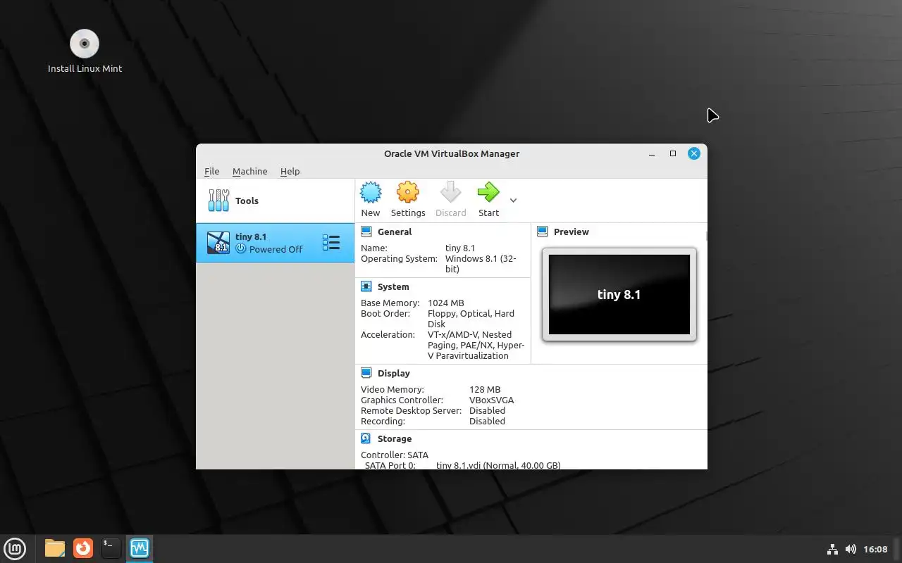The image size is (902, 563).
Task: Open the Storage settings heading link
Action: coord(395,438)
